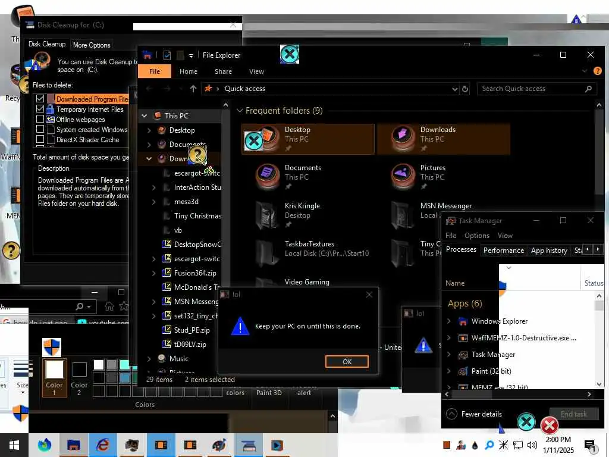Click OK in the lol dialog
Viewport: 609px width, 457px height.
click(x=347, y=361)
